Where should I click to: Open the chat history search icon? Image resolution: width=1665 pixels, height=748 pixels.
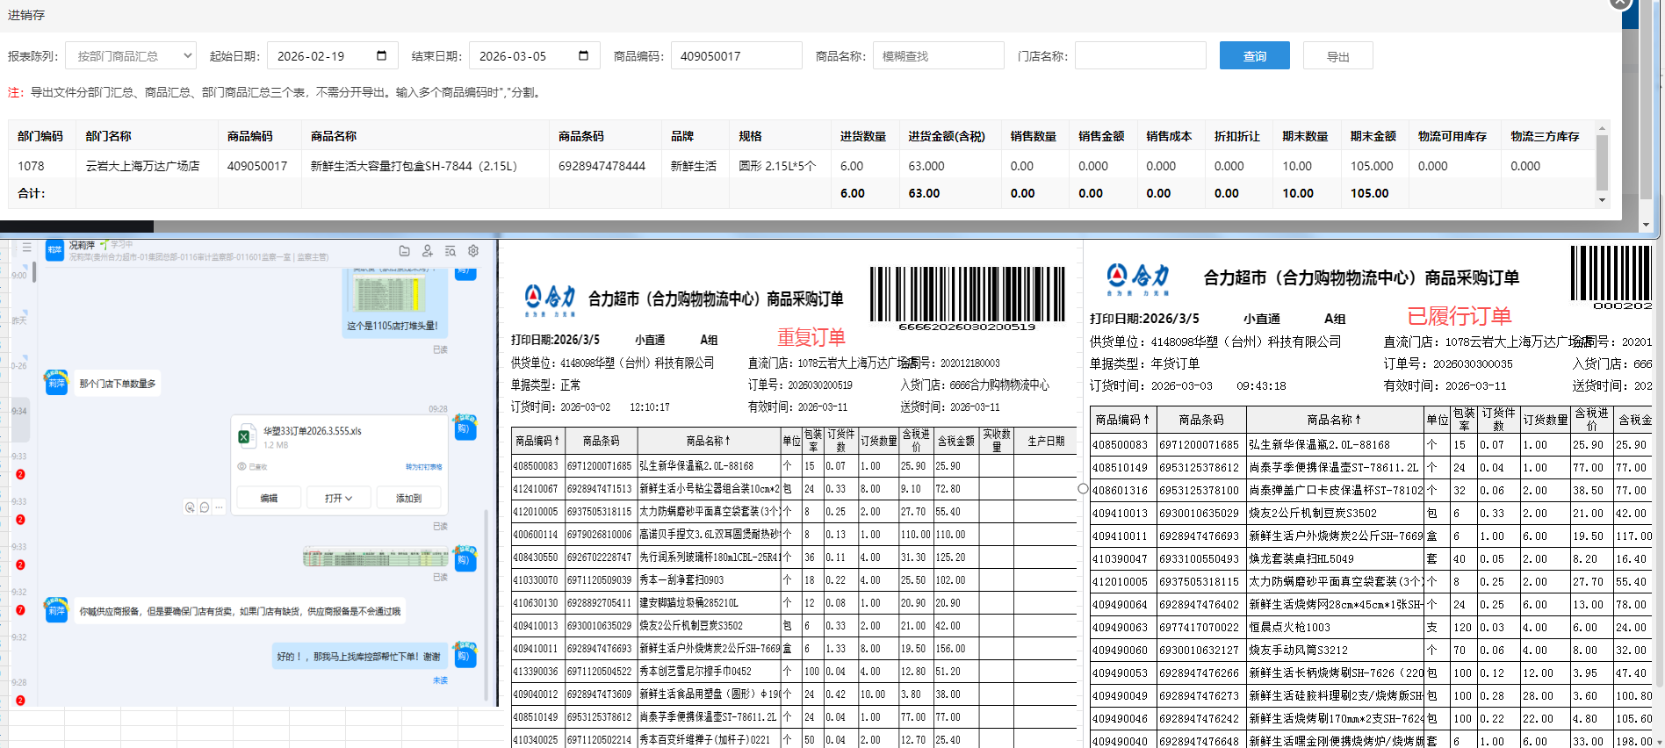pyautogui.click(x=450, y=251)
